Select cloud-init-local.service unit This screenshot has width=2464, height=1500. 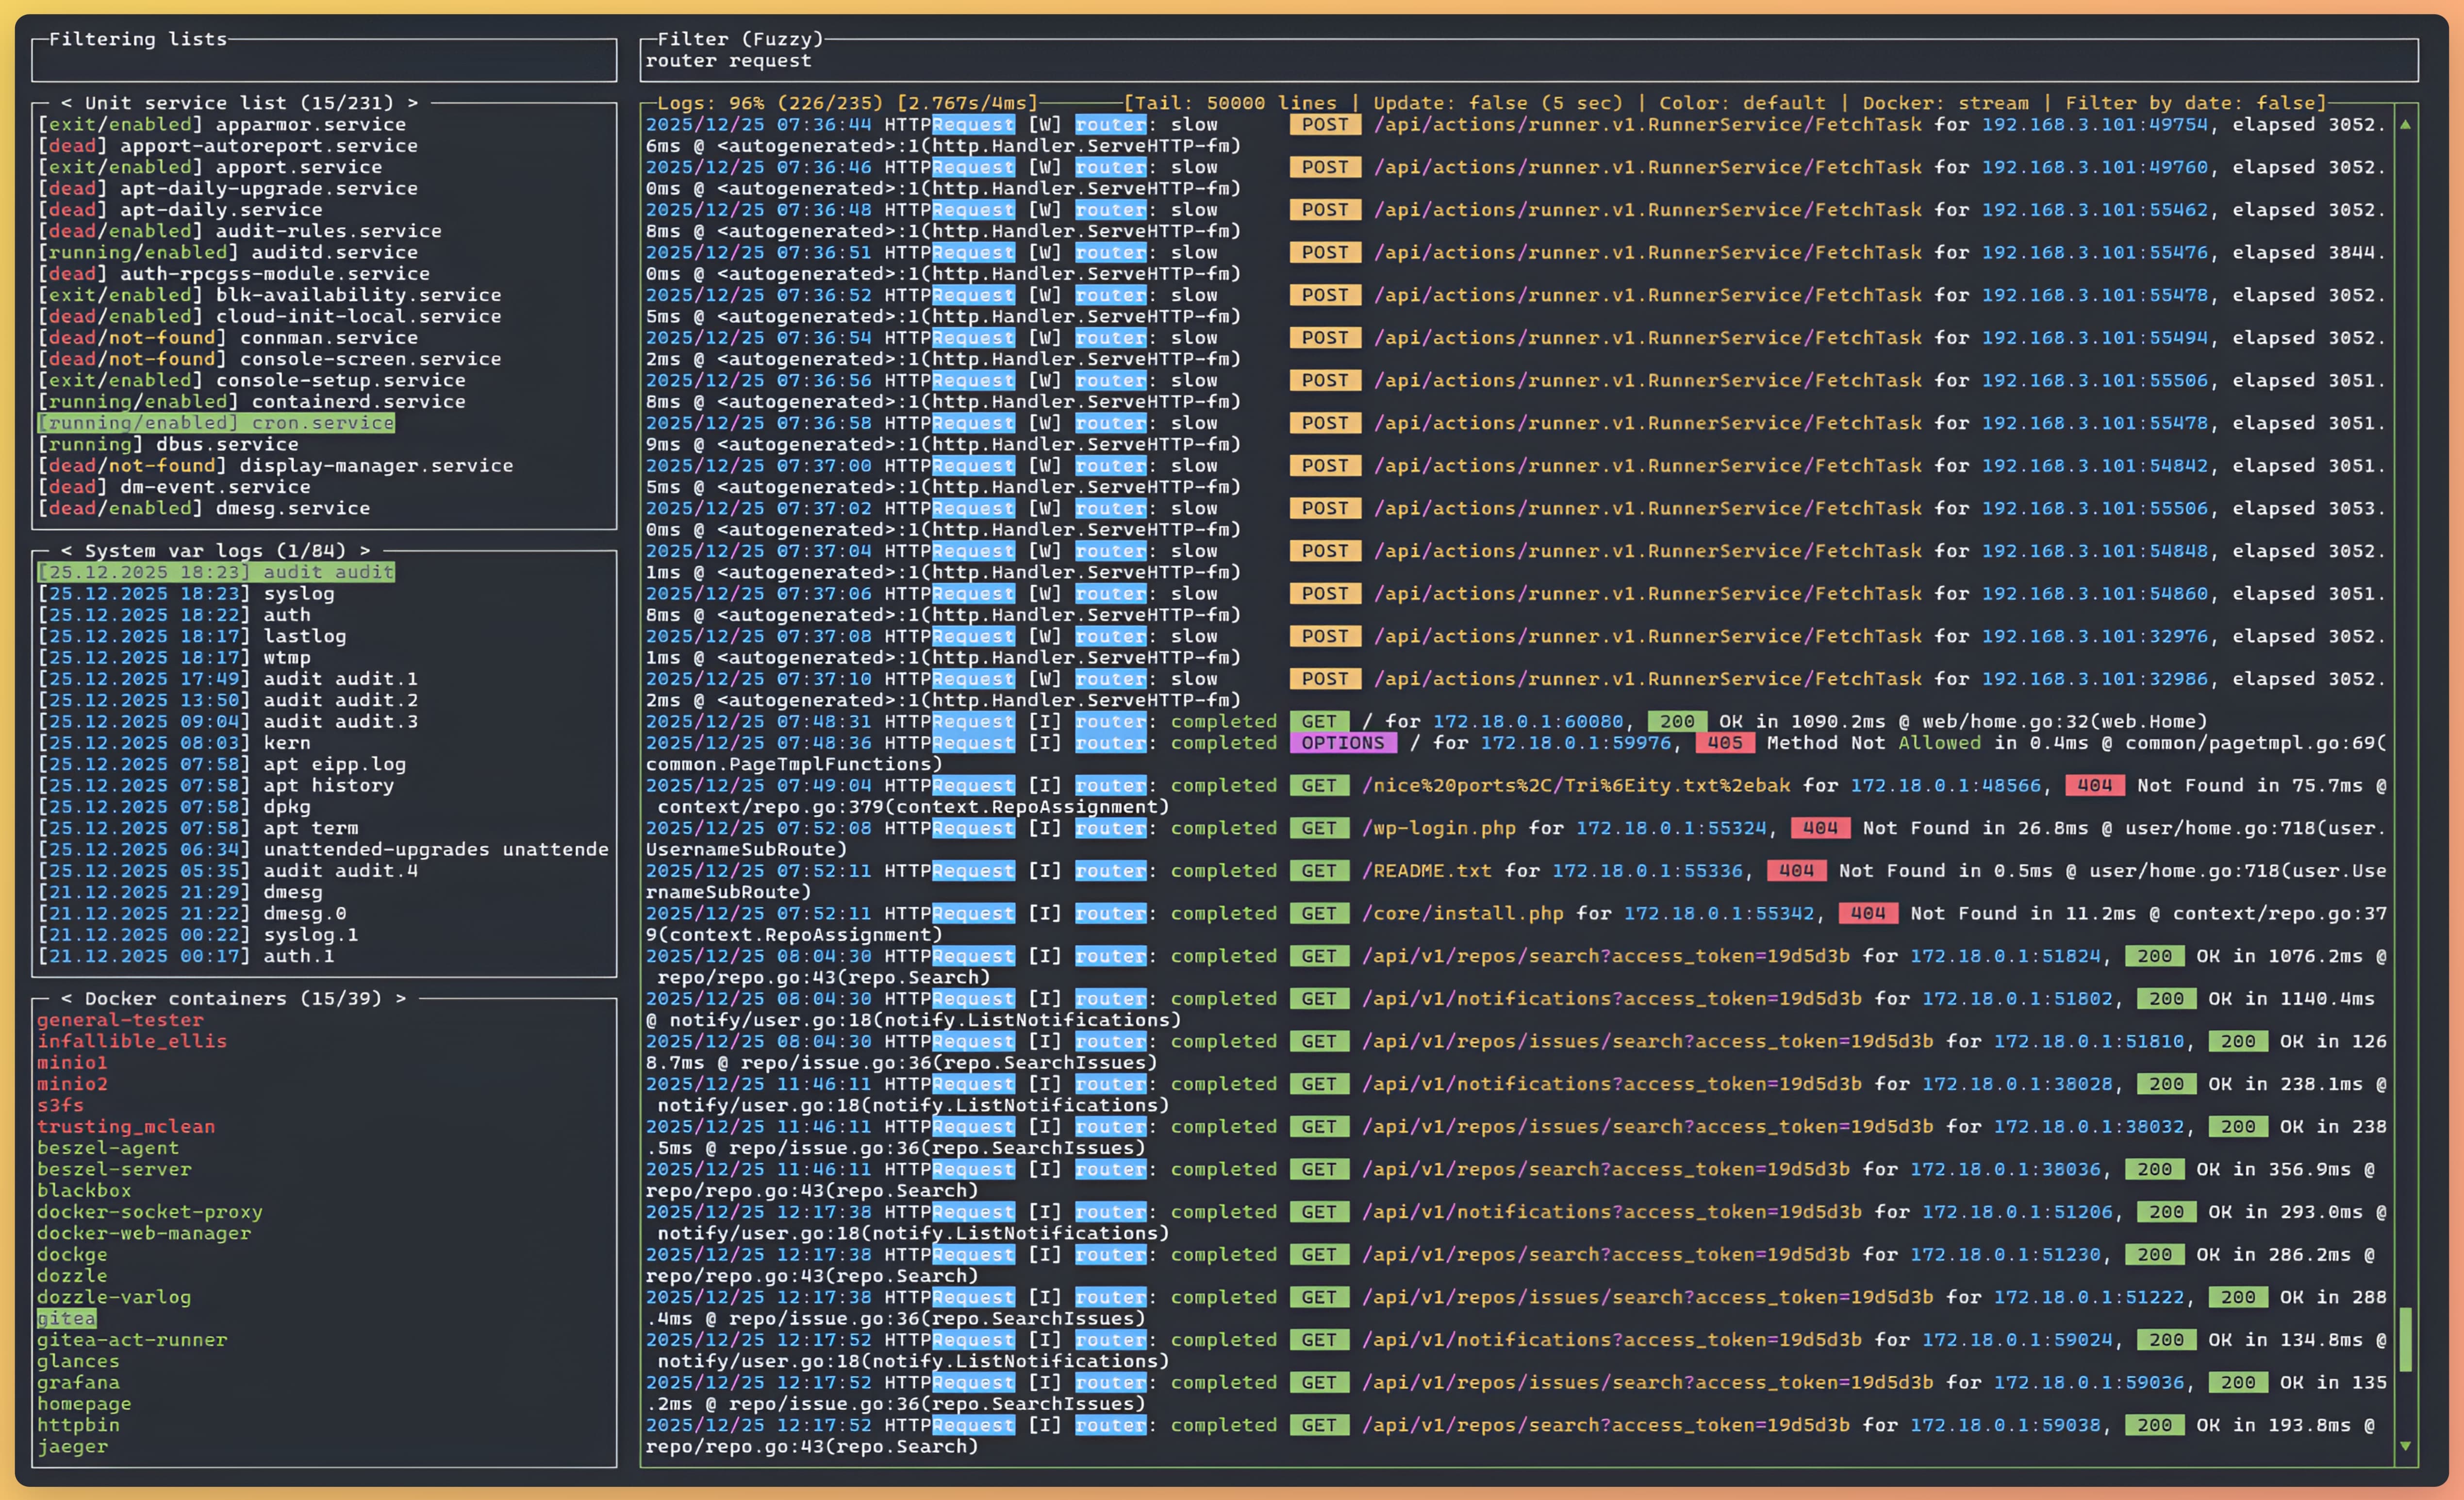pos(270,317)
